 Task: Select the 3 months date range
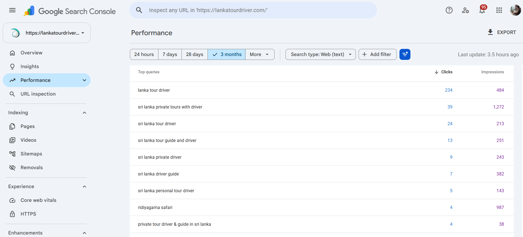coord(226,54)
